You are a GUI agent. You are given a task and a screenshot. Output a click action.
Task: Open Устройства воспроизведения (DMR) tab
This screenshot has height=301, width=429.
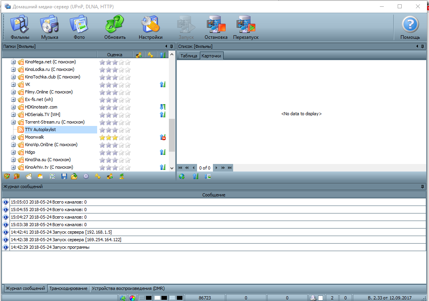(128, 288)
